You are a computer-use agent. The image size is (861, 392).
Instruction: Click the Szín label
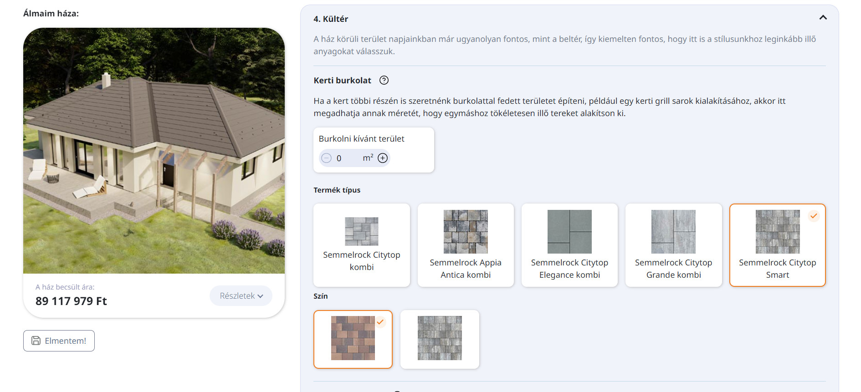320,296
